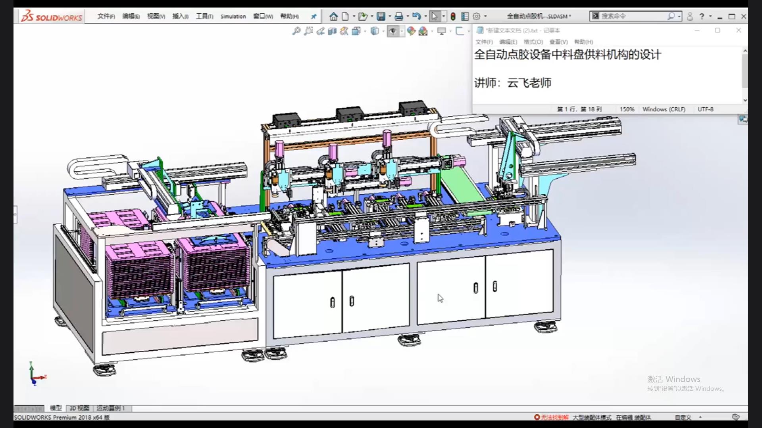This screenshot has width=762, height=428.
Task: Open the SolidWorks 文件(F) menu
Action: (x=106, y=16)
